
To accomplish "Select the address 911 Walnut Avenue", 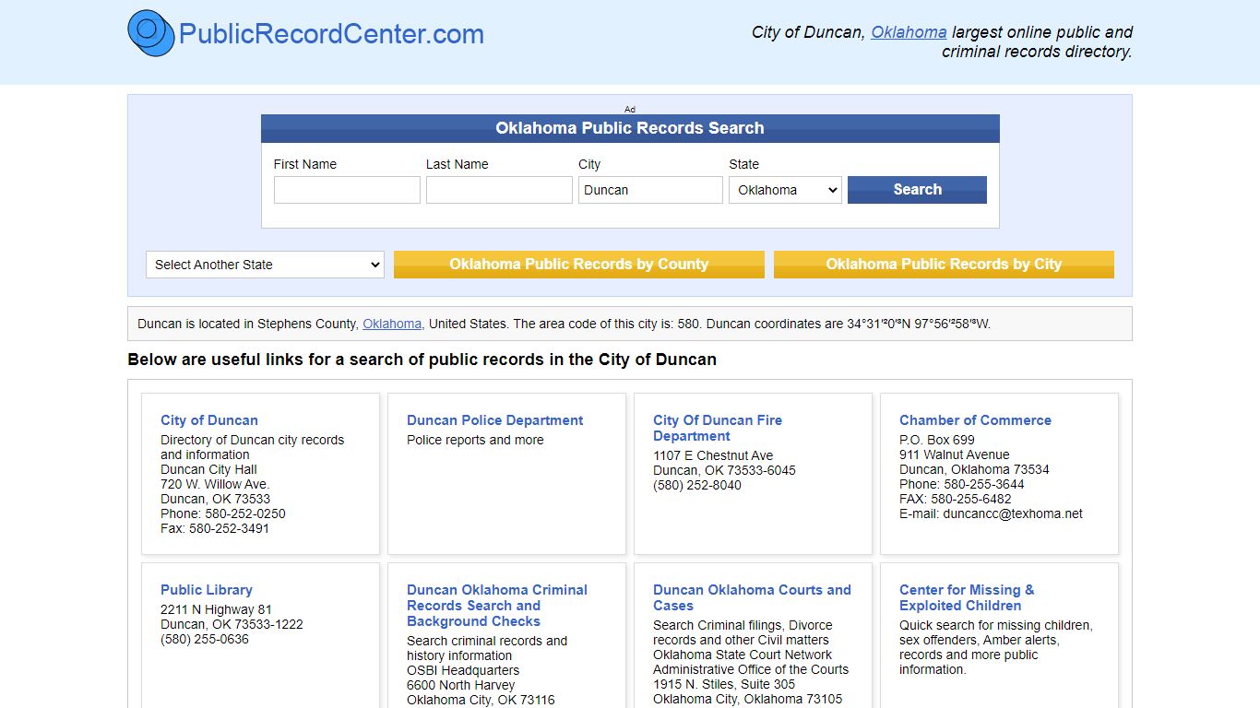I will click(955, 454).
